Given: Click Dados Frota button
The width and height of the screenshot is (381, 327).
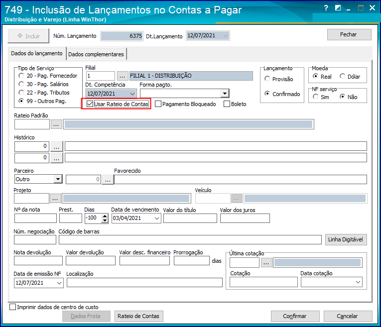Looking at the screenshot, I should [86, 316].
